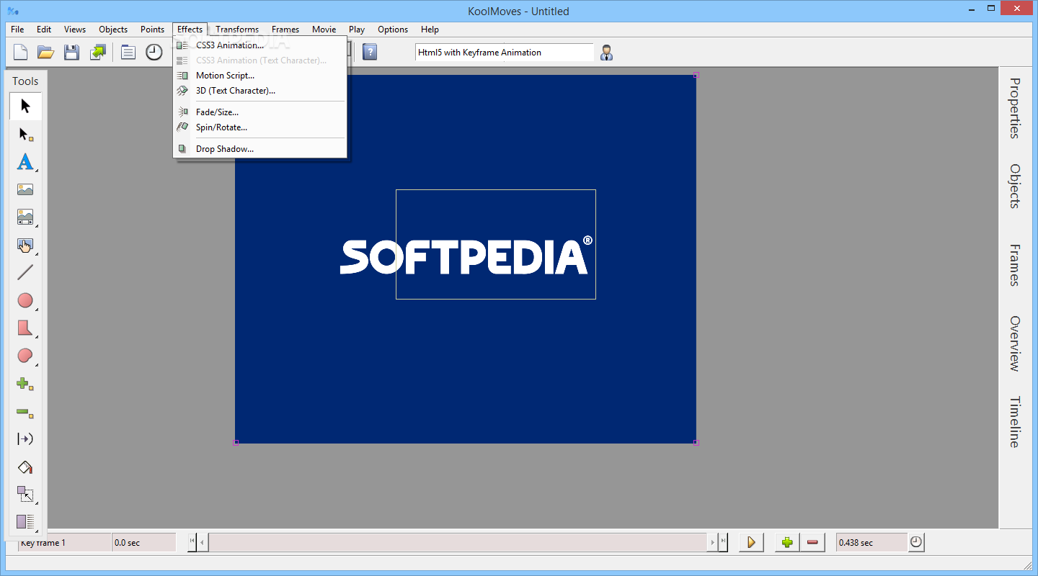Screen dimensions: 1038x576
Task: Open a file with the folder icon
Action: (46, 52)
